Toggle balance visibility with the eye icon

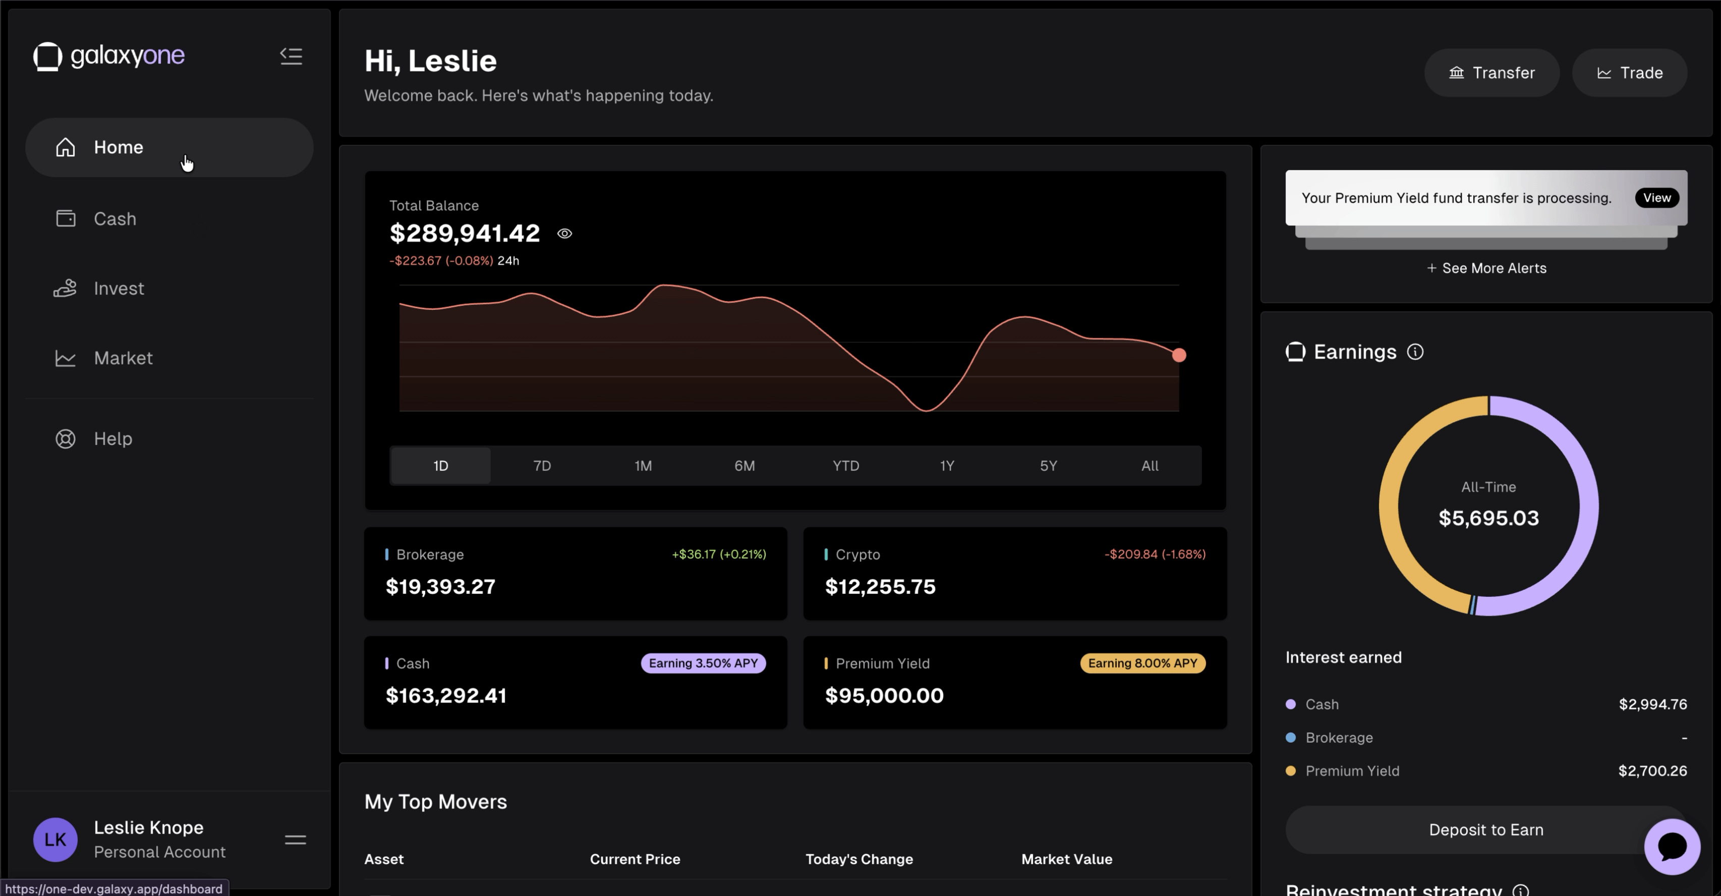click(x=564, y=233)
